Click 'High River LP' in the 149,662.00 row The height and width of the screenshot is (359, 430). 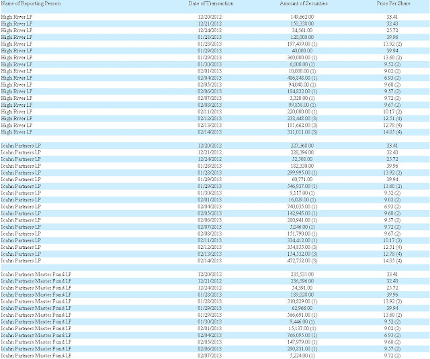17,17
